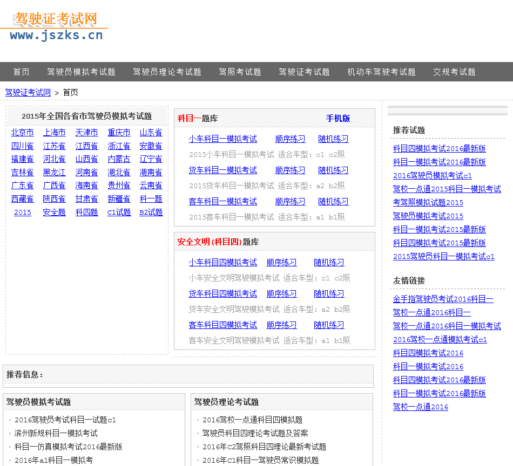Select the 黑龙江 region link
513x466 pixels.
tap(54, 172)
